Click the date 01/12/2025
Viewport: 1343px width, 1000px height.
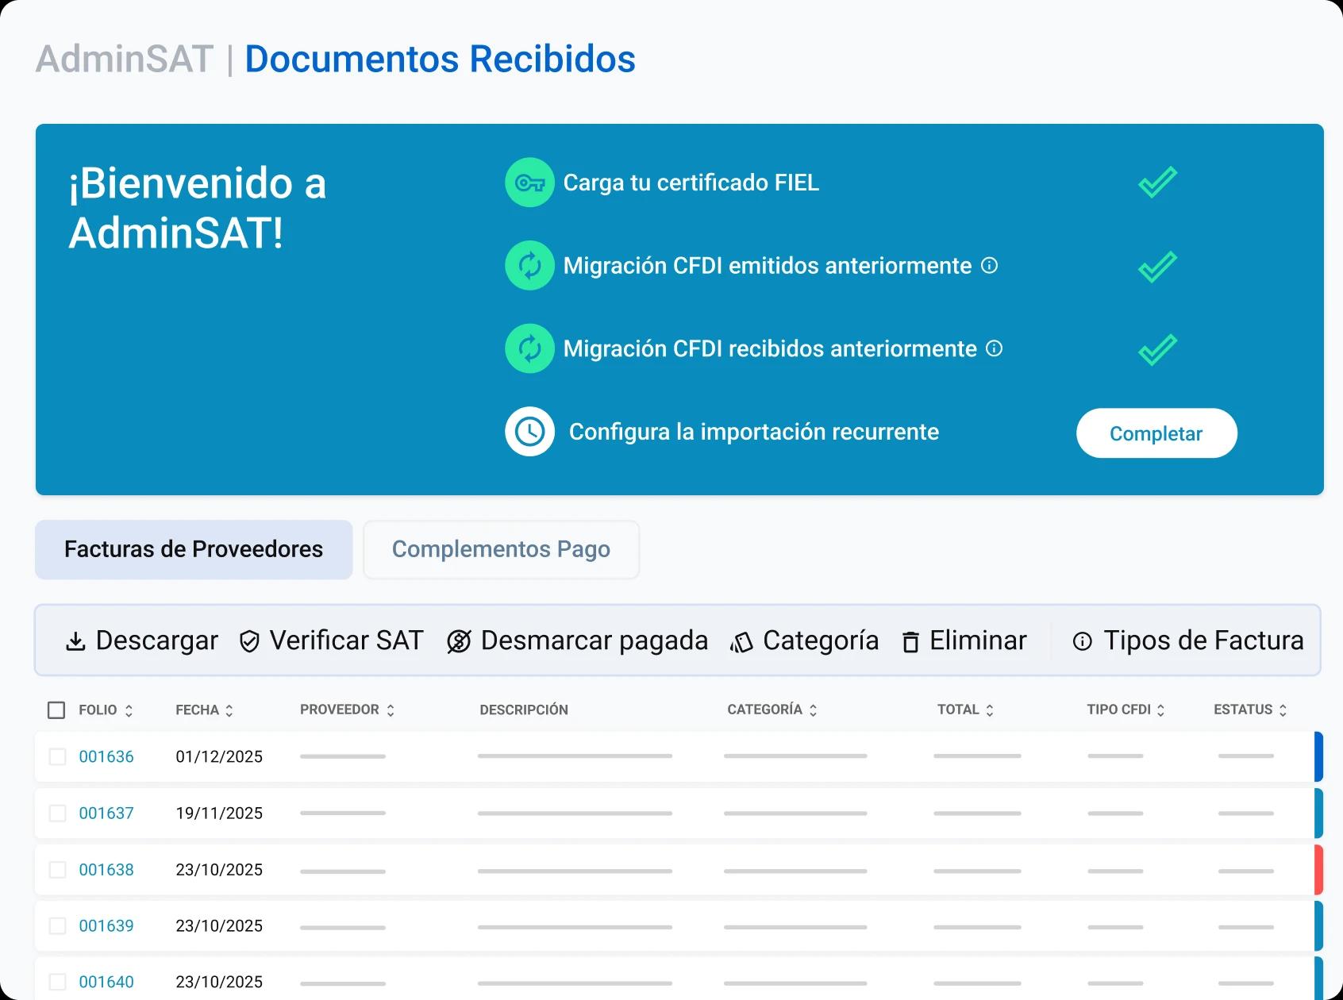point(219,756)
